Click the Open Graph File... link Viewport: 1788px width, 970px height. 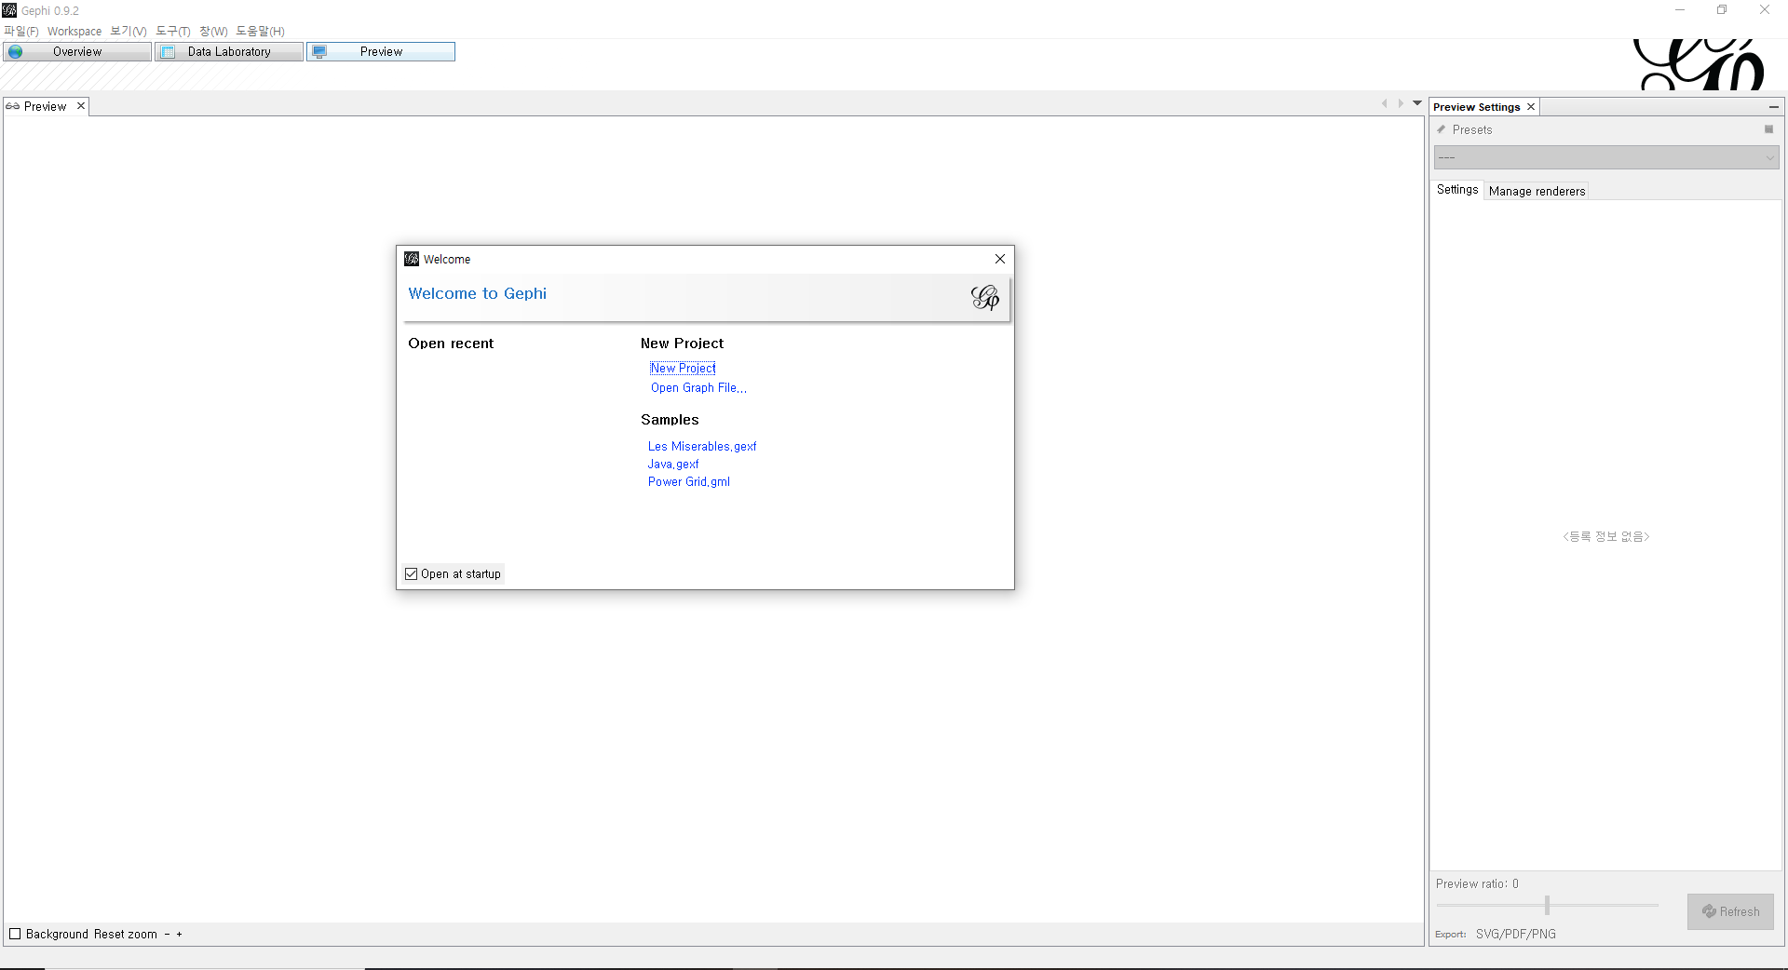(698, 388)
